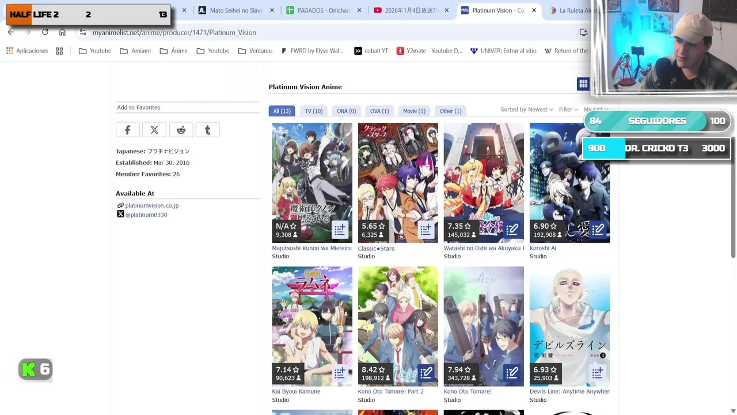
Task: View site information icon in address bar
Action: 82,32
